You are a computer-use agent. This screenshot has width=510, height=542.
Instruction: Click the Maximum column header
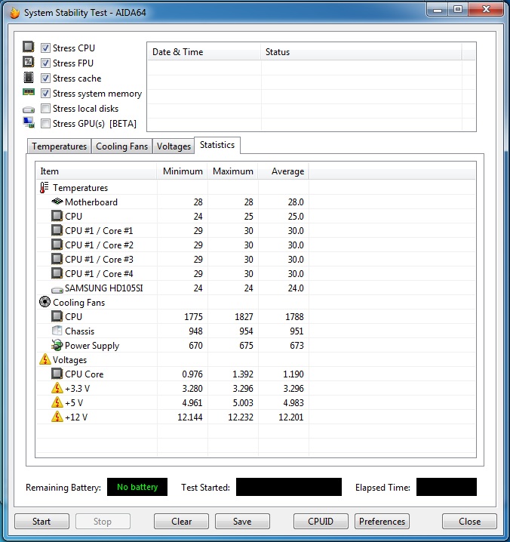[x=233, y=171]
